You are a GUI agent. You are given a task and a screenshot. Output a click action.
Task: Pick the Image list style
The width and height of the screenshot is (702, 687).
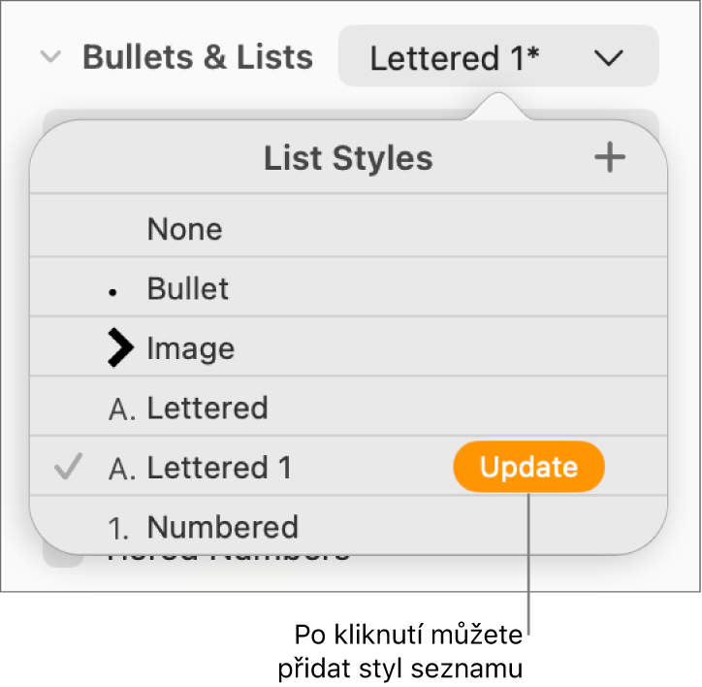[x=190, y=348]
